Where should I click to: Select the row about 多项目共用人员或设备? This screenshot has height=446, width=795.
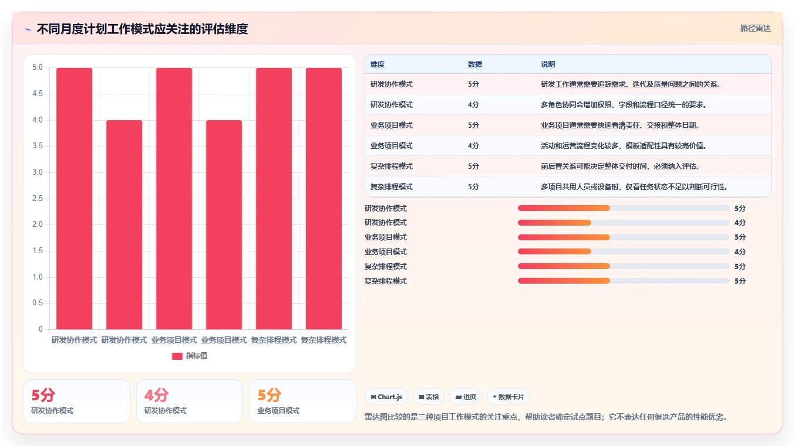coord(568,187)
